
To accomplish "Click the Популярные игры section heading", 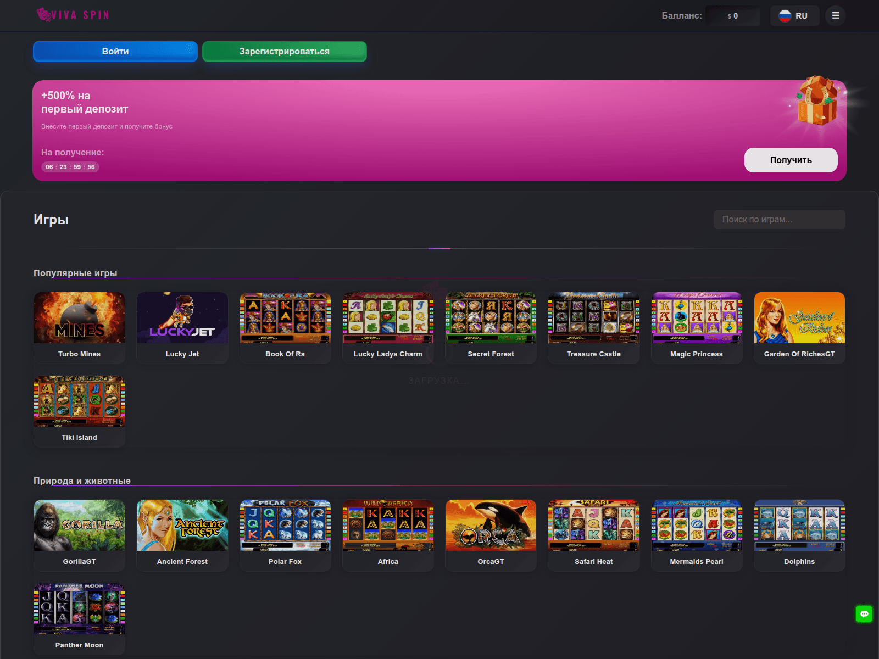I will click(75, 273).
